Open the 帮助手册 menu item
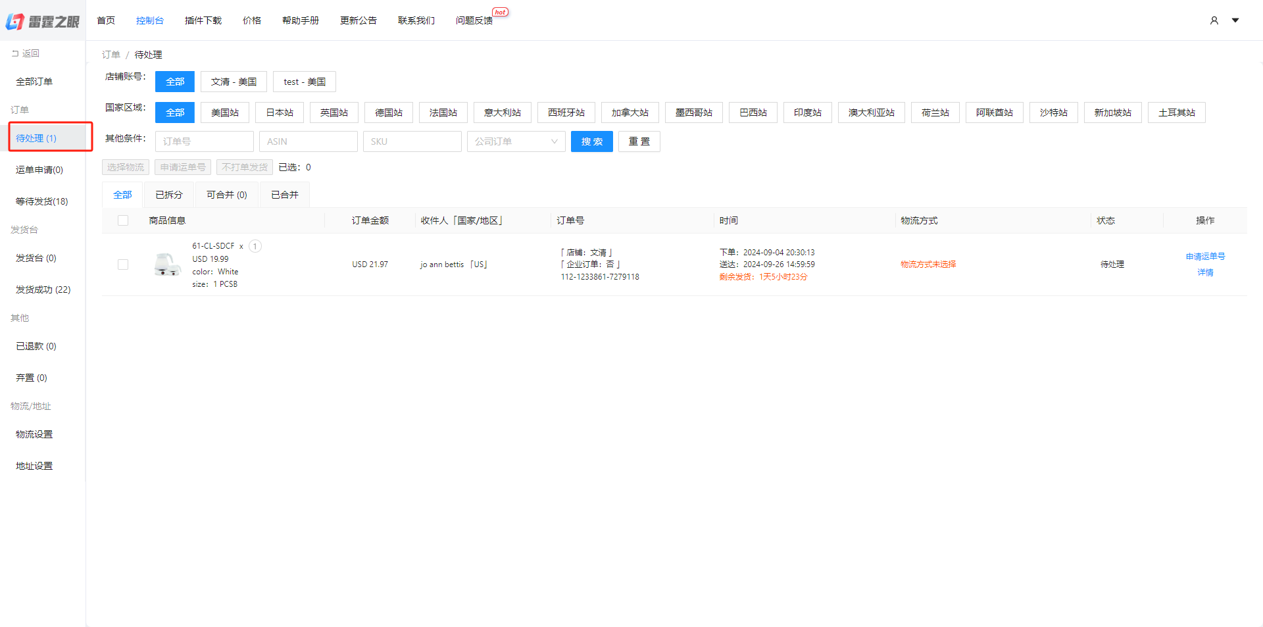 [x=301, y=20]
